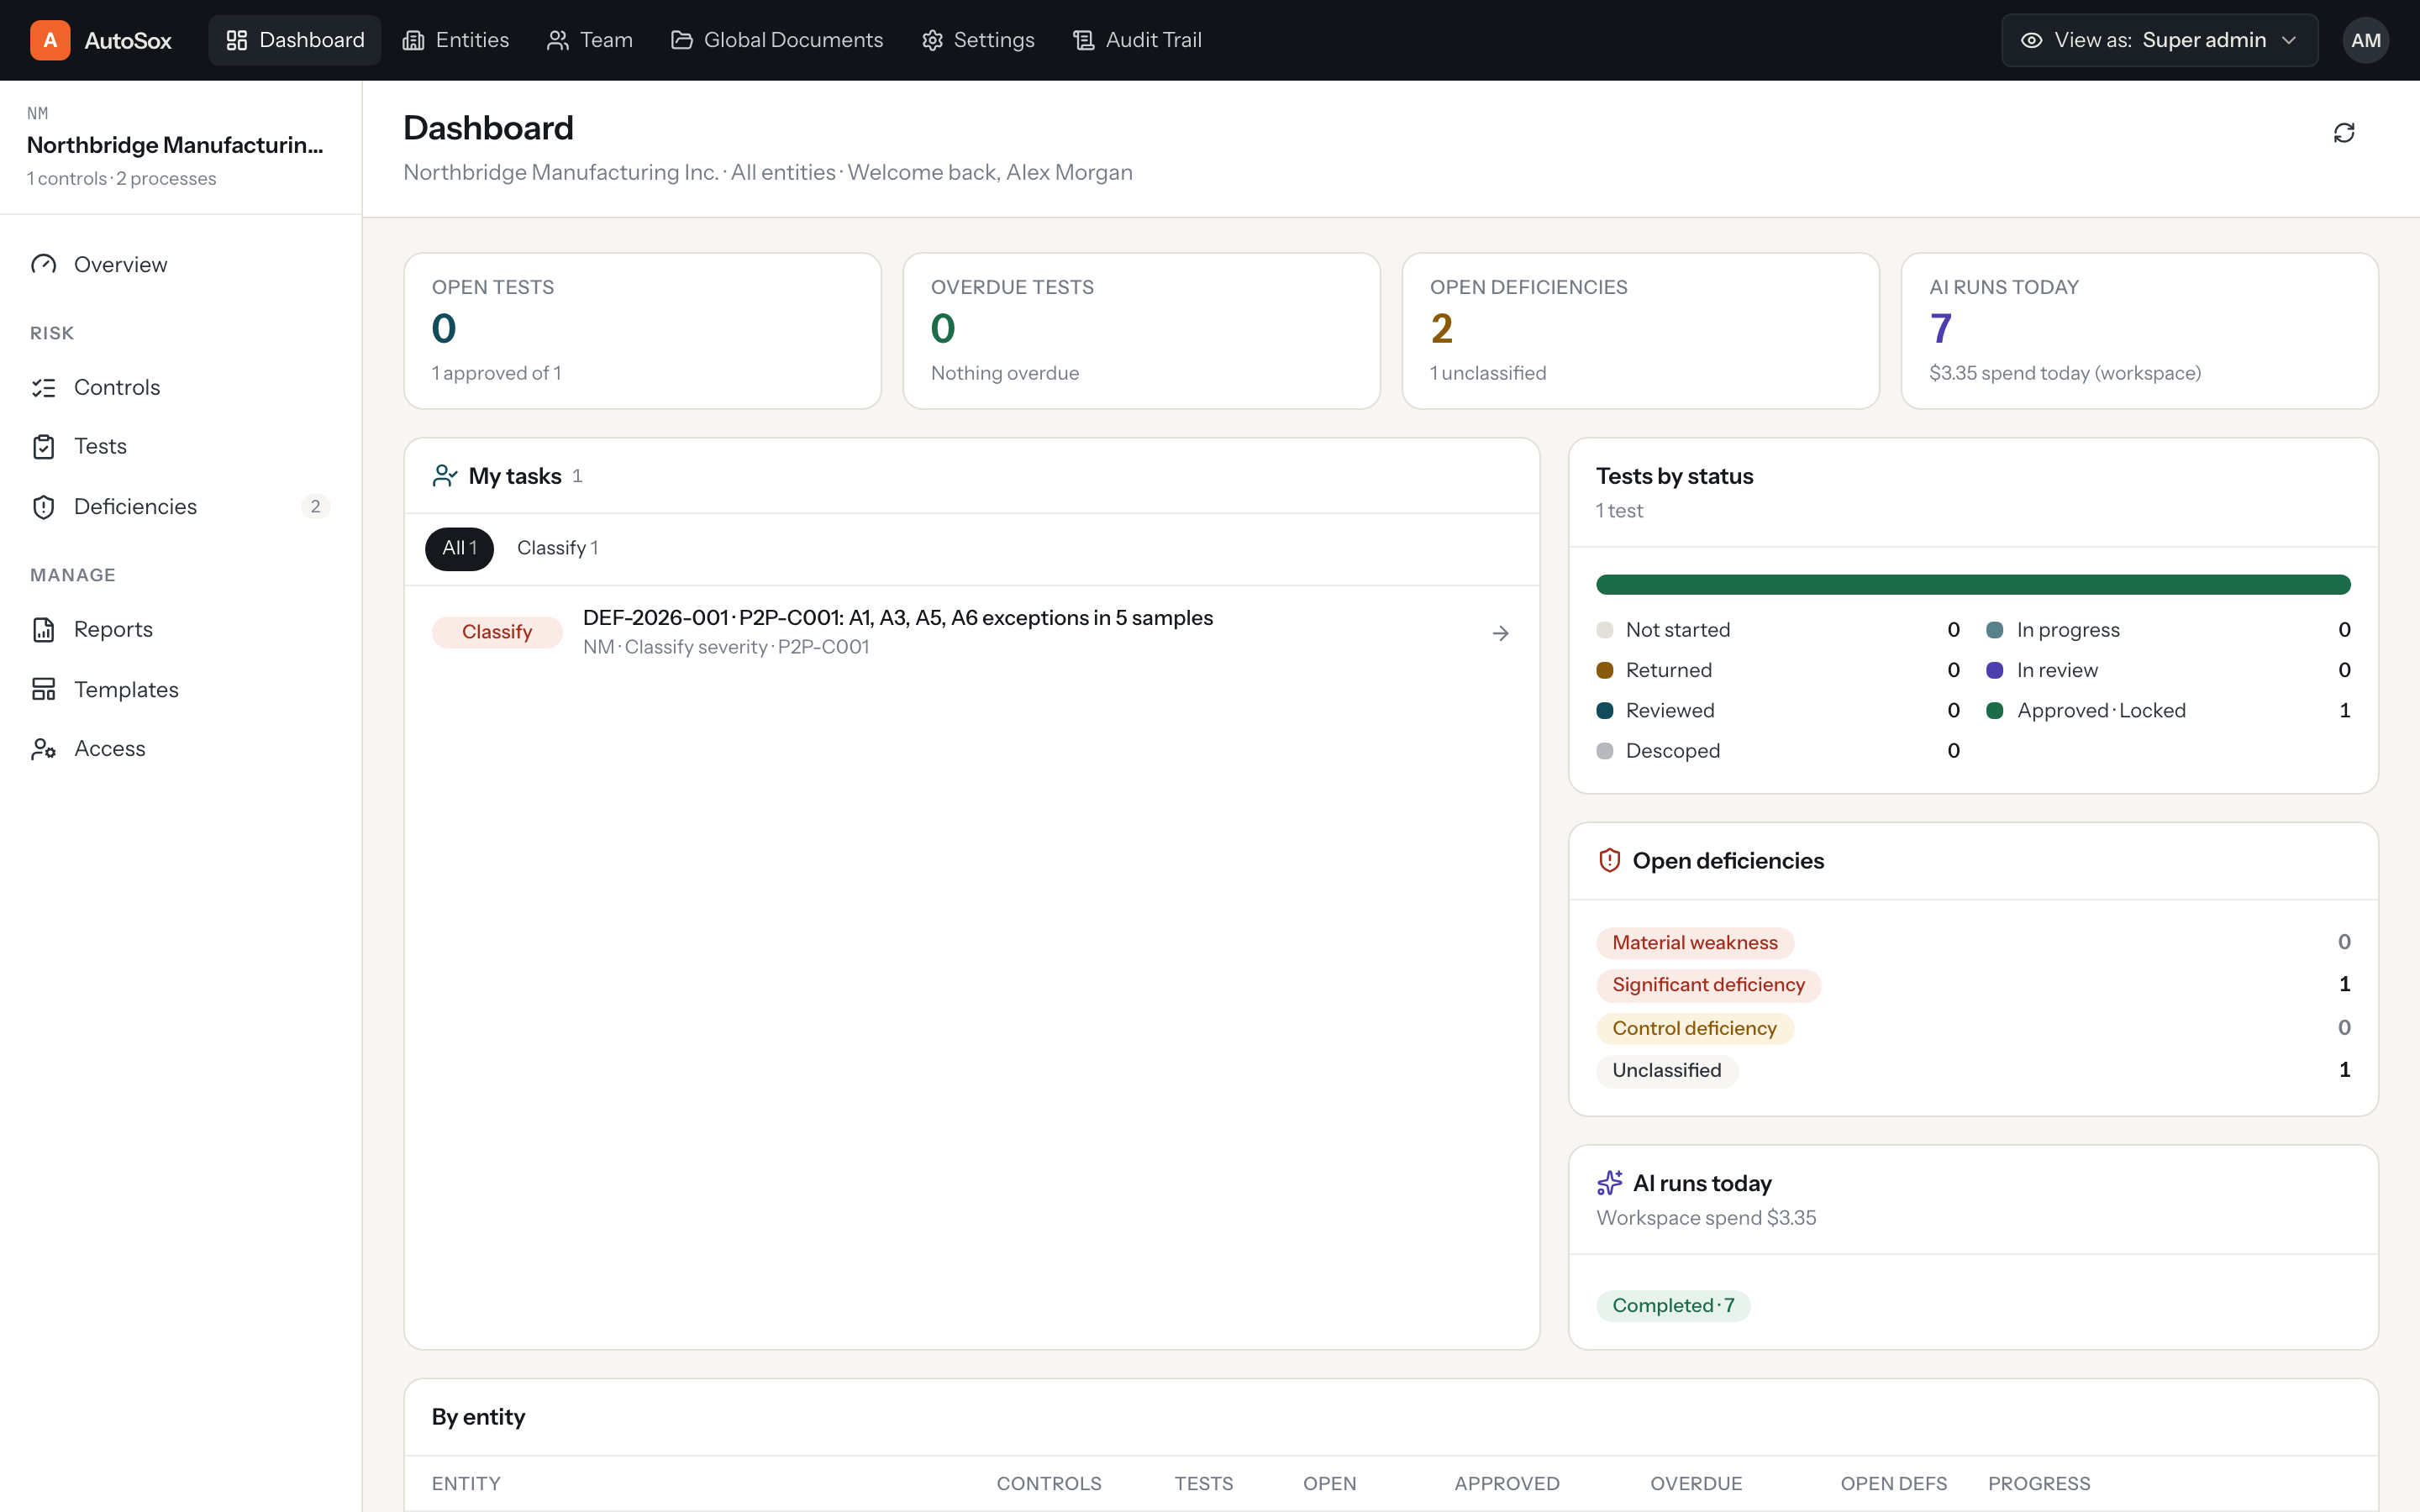Open Global Documents in top bar
The height and width of the screenshot is (1512, 2420).
(777, 40)
